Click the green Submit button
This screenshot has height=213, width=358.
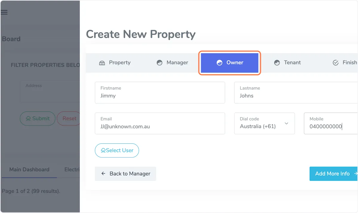pyautogui.click(x=38, y=119)
